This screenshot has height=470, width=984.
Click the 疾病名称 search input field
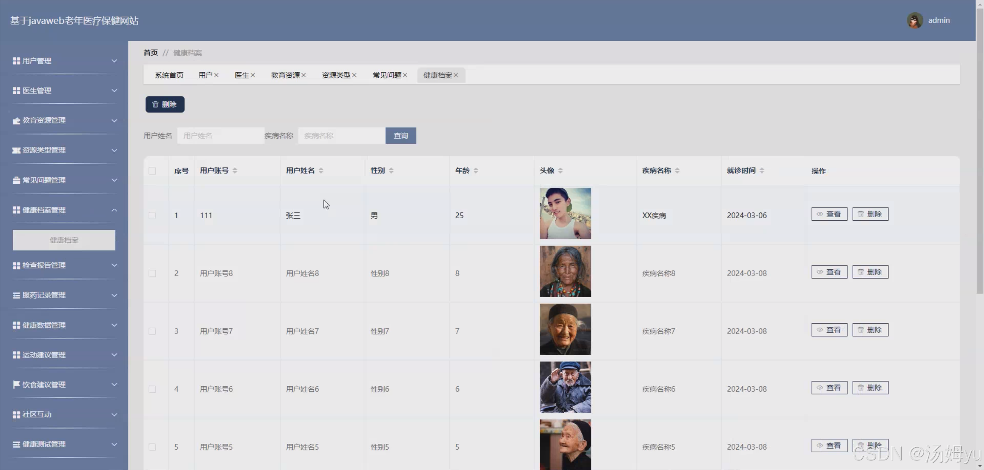click(x=341, y=136)
